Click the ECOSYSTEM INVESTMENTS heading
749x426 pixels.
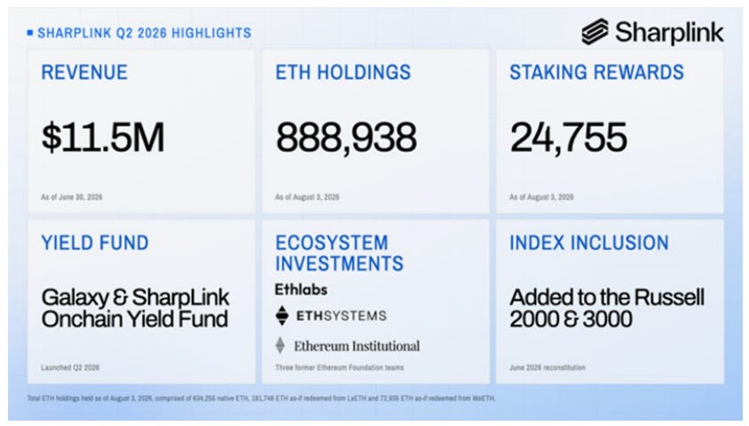(339, 253)
